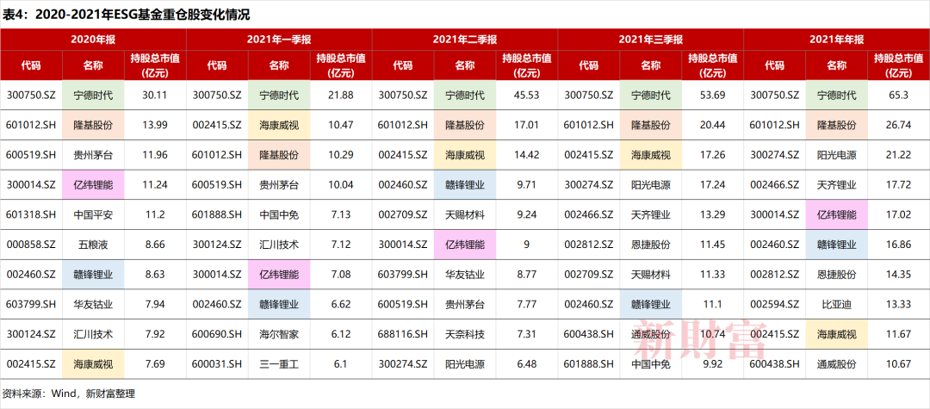Select the holding value 8.66

155,245
